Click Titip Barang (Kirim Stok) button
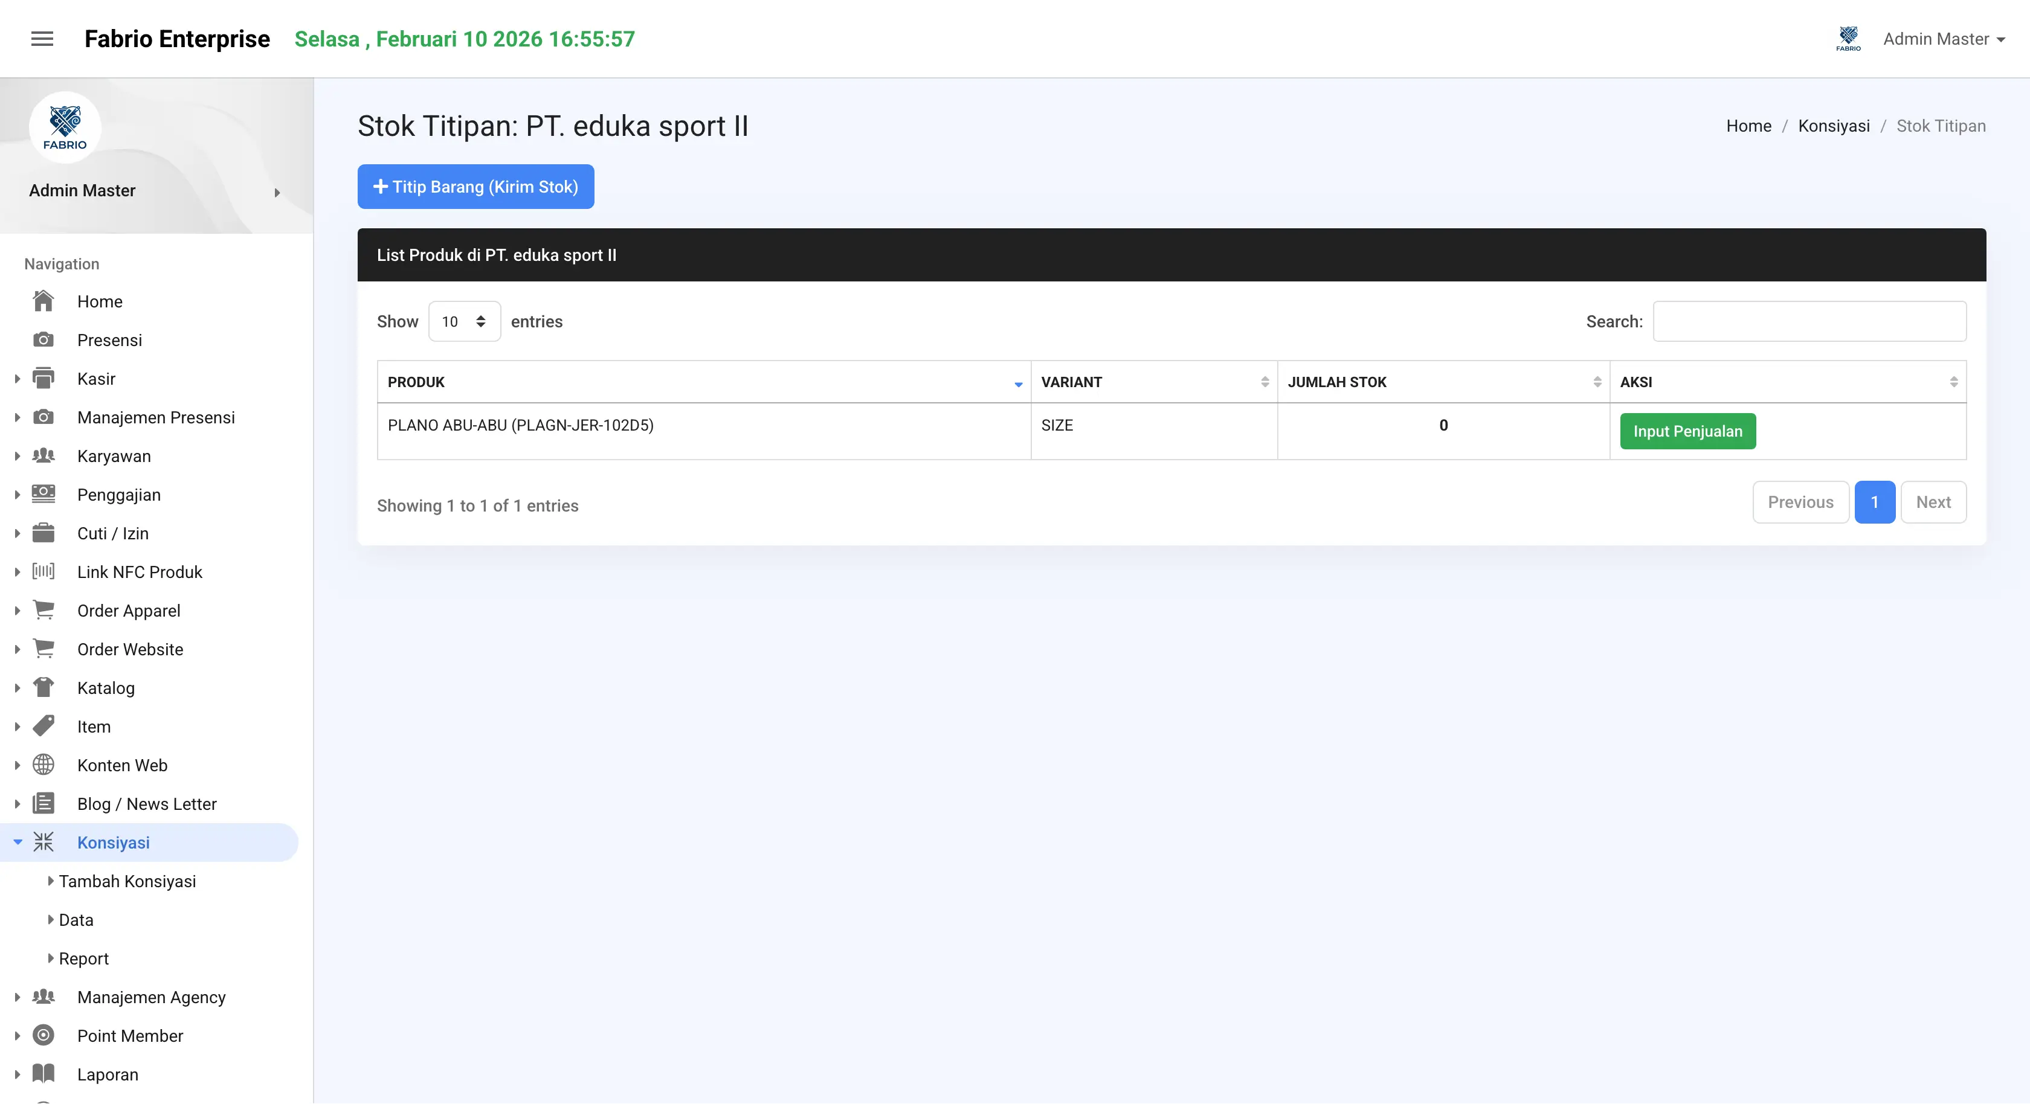The width and height of the screenshot is (2030, 1104). (x=475, y=187)
